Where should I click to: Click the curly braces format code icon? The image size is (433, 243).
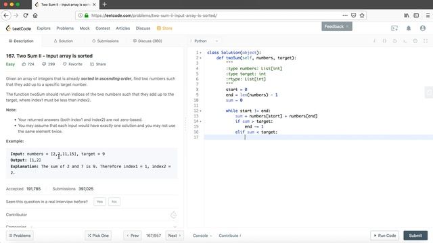[384, 40]
